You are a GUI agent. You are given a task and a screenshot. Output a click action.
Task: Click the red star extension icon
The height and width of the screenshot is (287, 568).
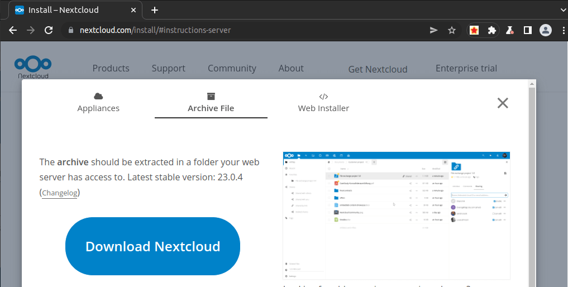(474, 30)
